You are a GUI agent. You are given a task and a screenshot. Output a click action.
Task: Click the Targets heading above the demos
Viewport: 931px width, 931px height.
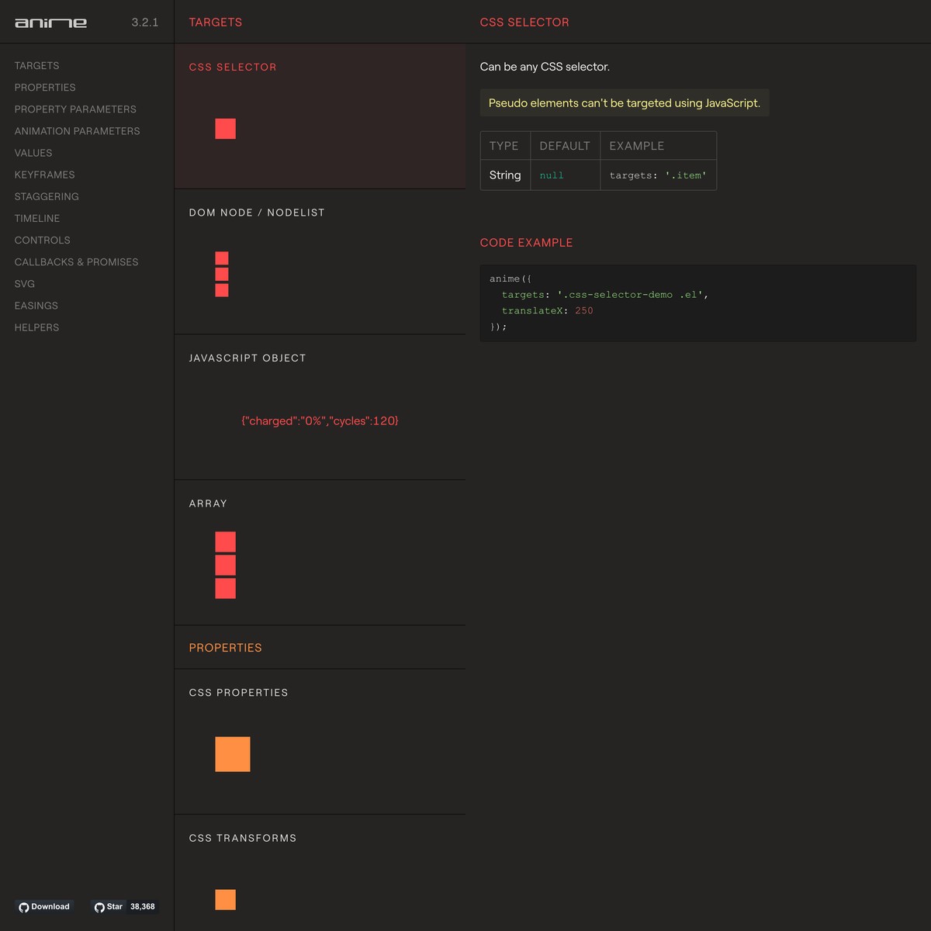point(216,22)
